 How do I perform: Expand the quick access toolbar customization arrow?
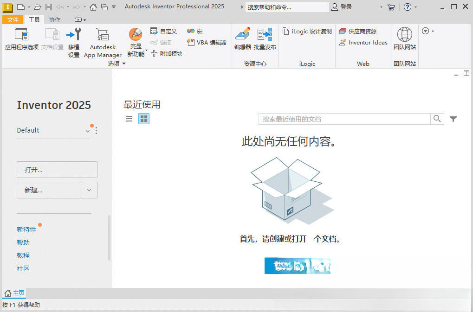(114, 6)
